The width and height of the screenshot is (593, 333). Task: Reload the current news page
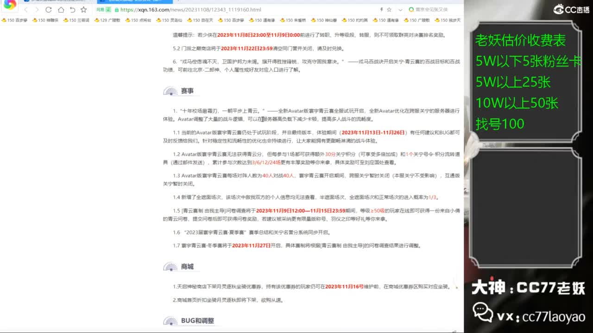pos(49,10)
